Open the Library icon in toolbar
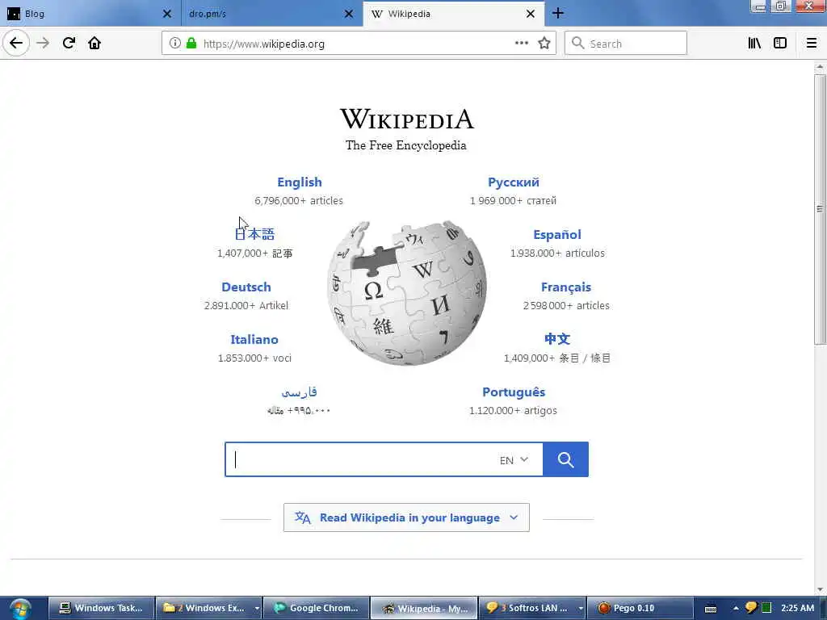This screenshot has width=827, height=620. pyautogui.click(x=754, y=44)
